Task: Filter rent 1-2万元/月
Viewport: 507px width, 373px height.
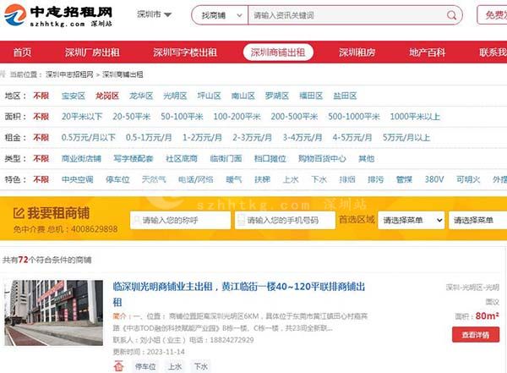Action: tap(202, 137)
